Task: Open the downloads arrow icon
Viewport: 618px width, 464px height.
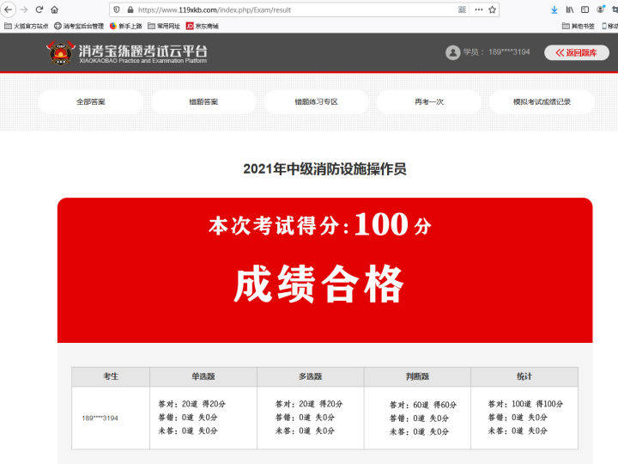Action: click(x=554, y=9)
